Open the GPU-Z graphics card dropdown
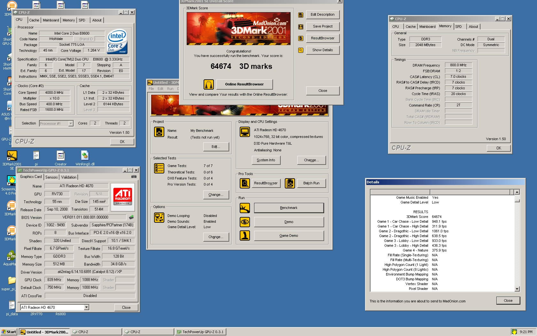Viewport: 537px width, 336px height. point(86,308)
